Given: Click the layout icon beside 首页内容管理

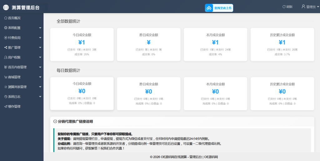Looking at the screenshot, I should click(6, 67).
